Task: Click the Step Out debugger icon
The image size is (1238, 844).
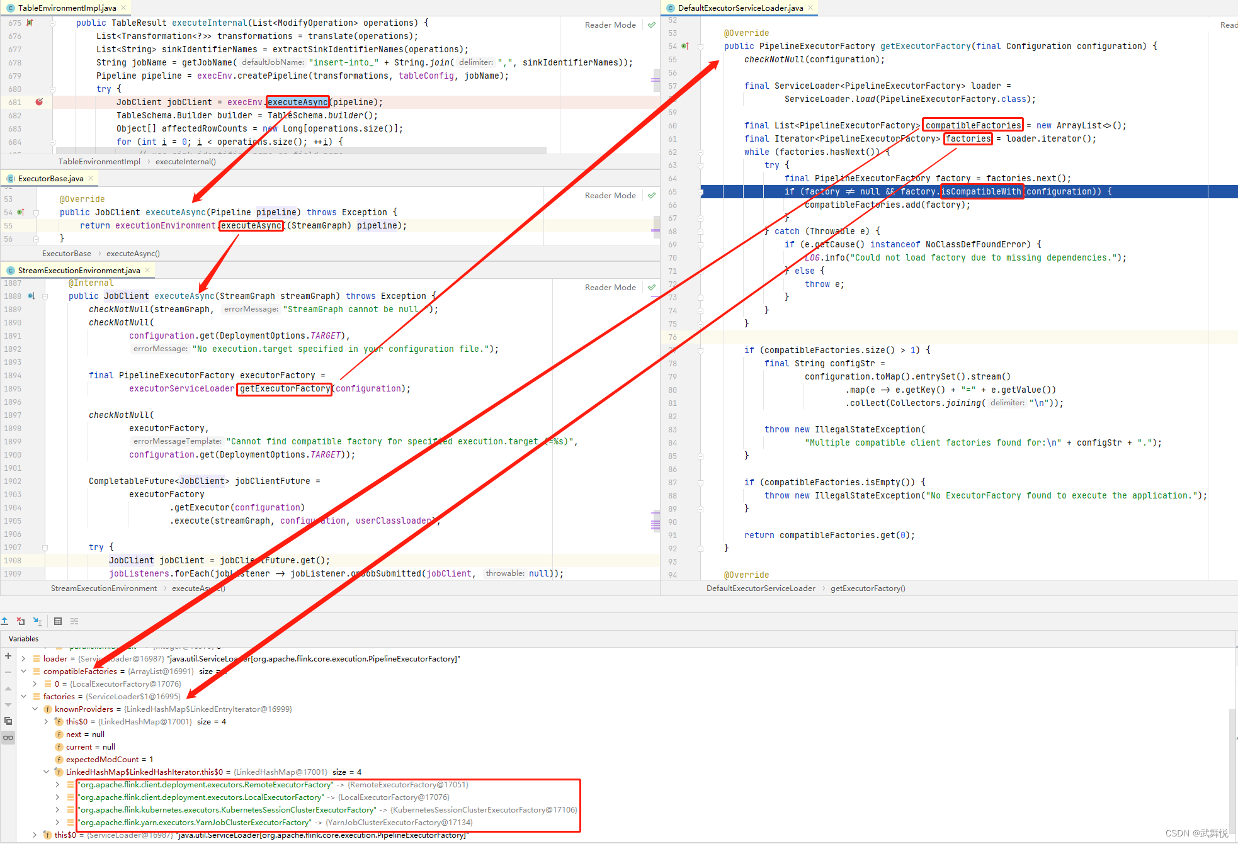Action: [4, 621]
